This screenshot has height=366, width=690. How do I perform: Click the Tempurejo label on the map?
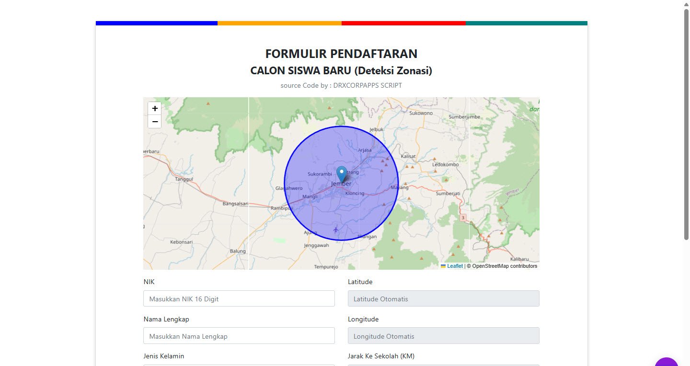pyautogui.click(x=326, y=266)
